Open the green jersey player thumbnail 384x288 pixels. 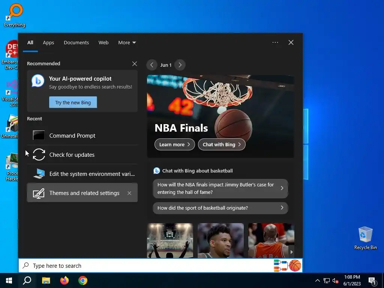click(x=220, y=240)
